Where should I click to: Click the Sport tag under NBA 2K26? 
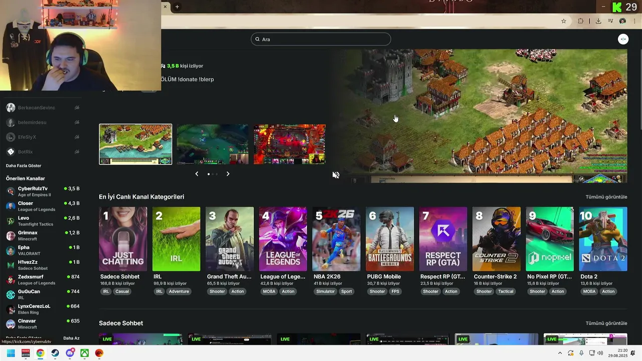click(x=347, y=291)
